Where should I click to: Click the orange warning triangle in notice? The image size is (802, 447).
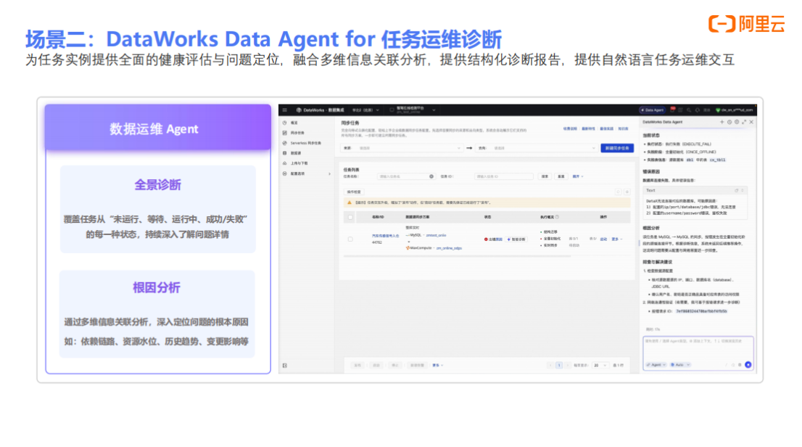[350, 202]
